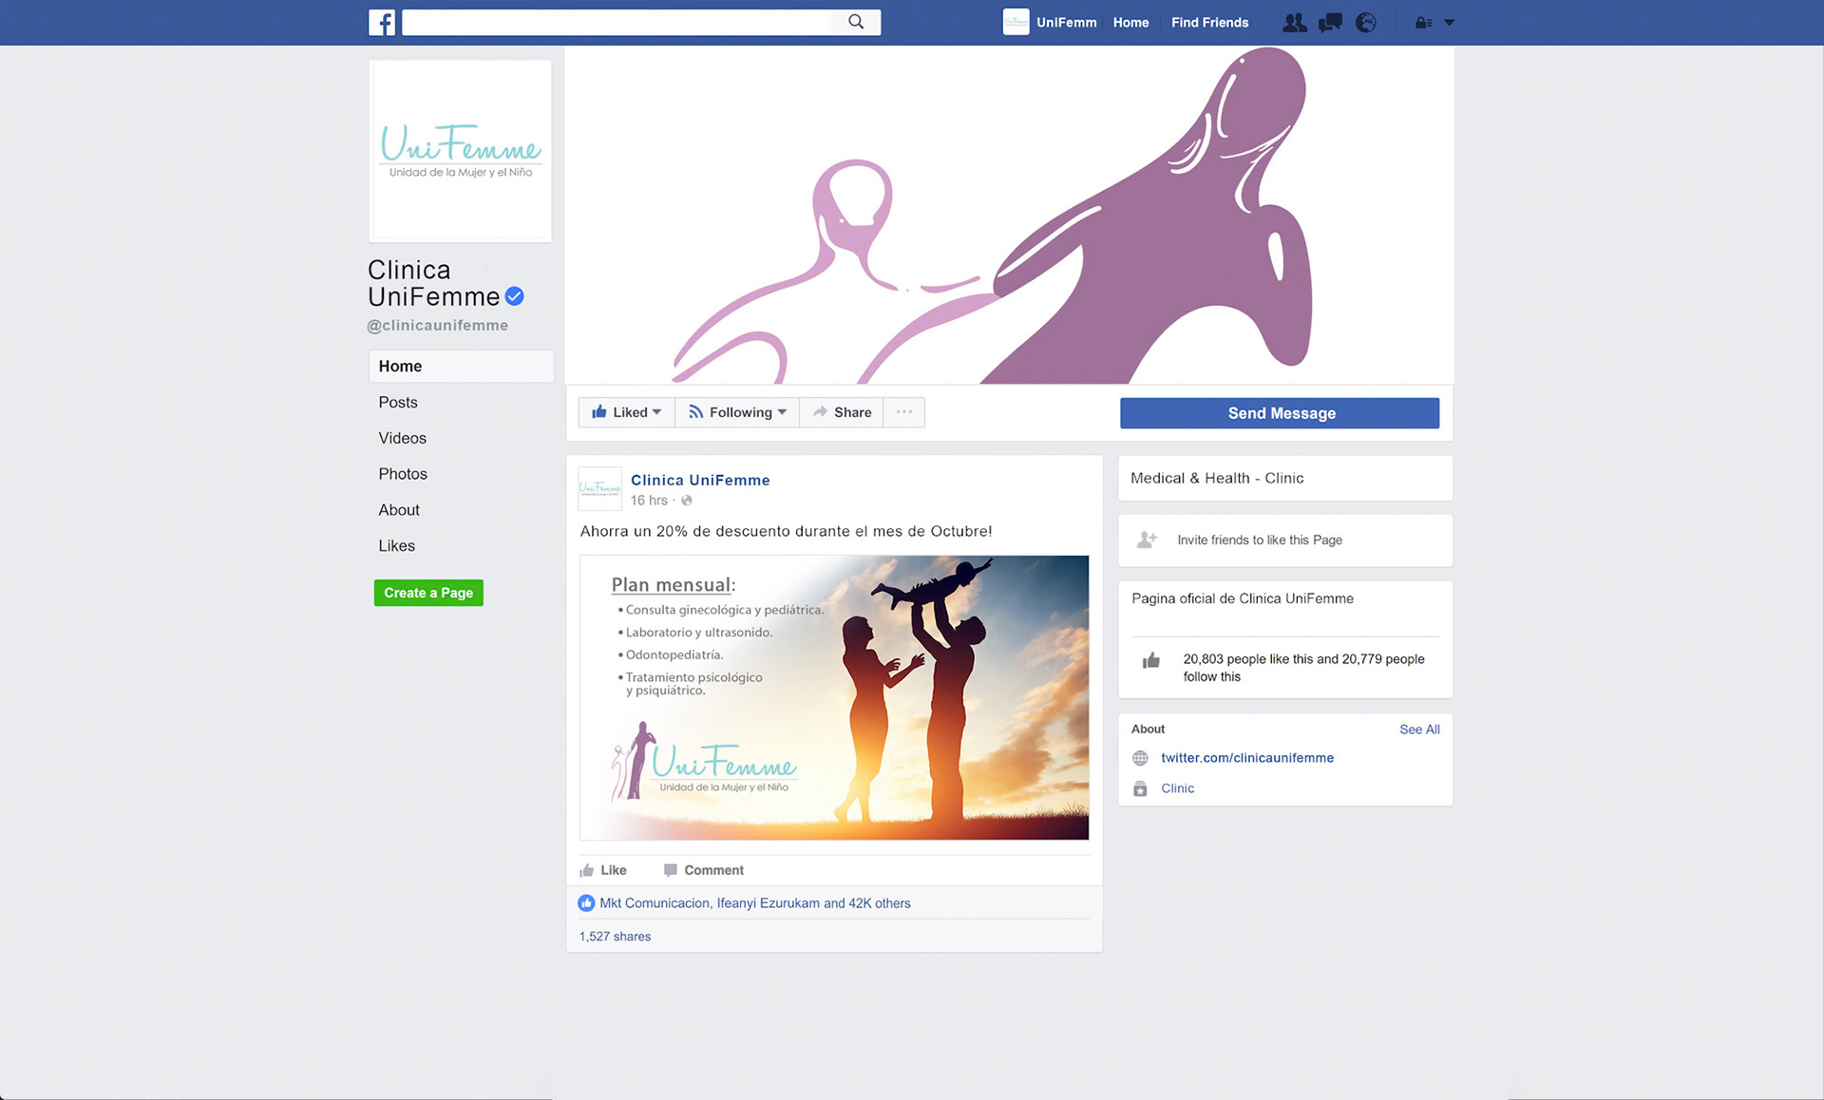
Task: Click Medical & Health - Clinic category
Action: point(1217,479)
